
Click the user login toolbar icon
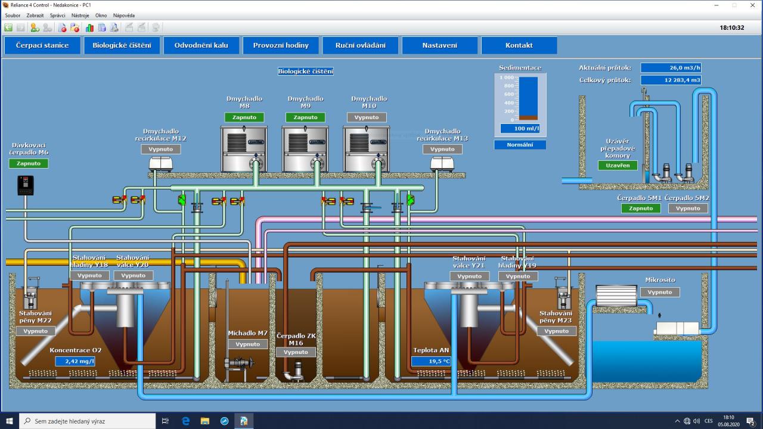click(x=35, y=27)
